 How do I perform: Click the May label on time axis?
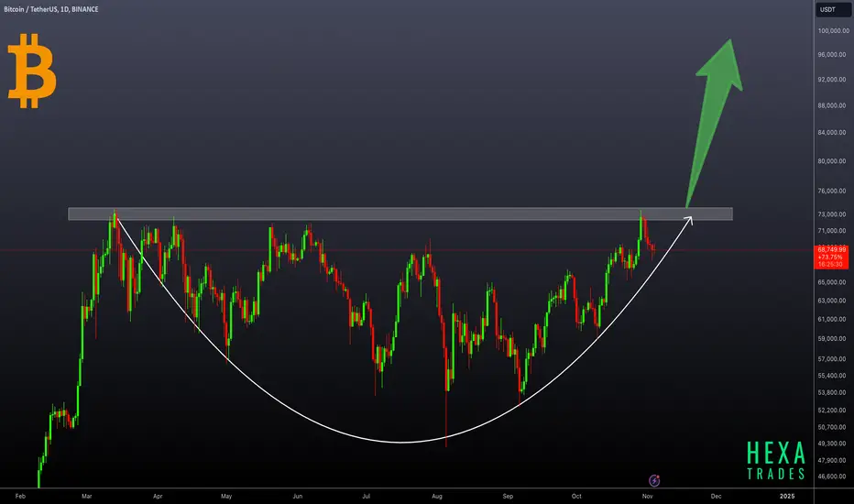226,497
